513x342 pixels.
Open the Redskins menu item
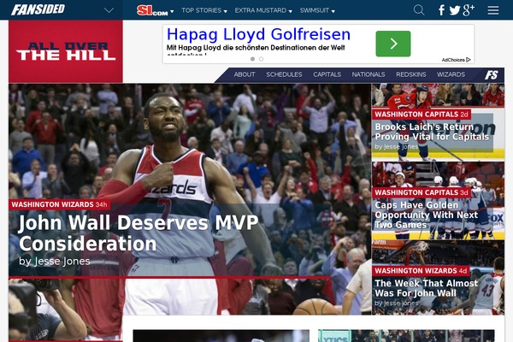click(410, 74)
